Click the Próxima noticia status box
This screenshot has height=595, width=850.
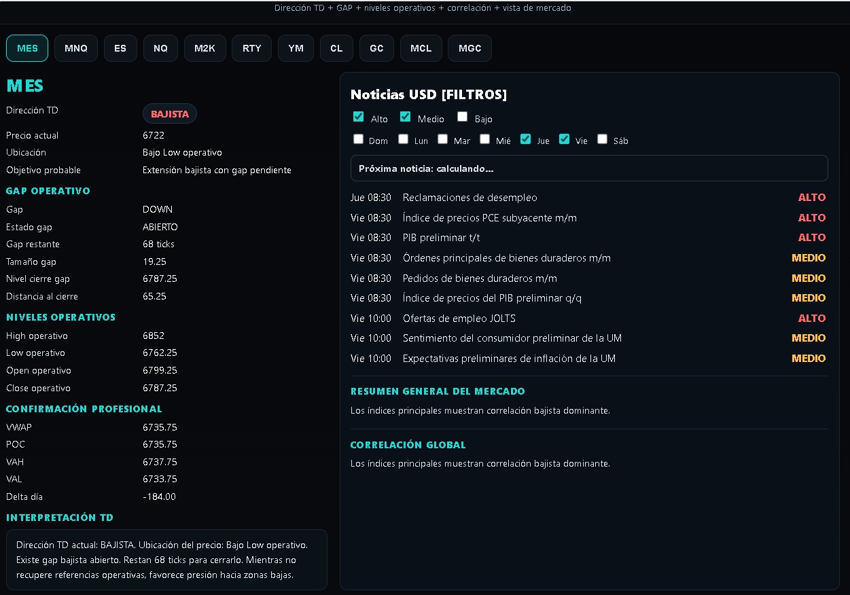[x=588, y=168]
